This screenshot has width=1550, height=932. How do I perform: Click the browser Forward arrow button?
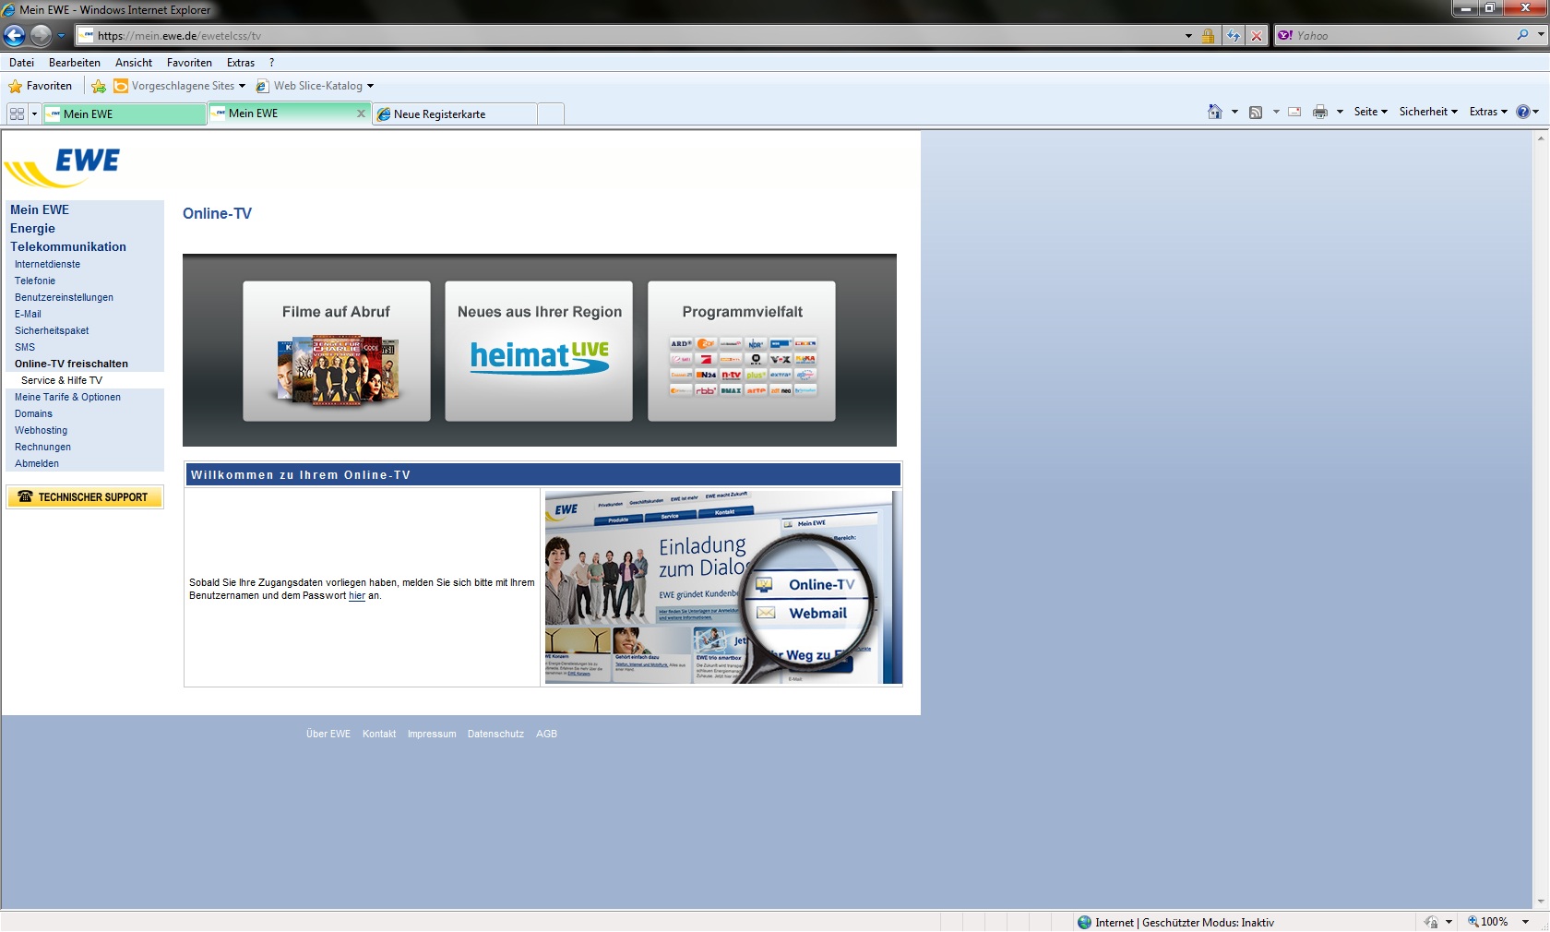click(x=41, y=35)
